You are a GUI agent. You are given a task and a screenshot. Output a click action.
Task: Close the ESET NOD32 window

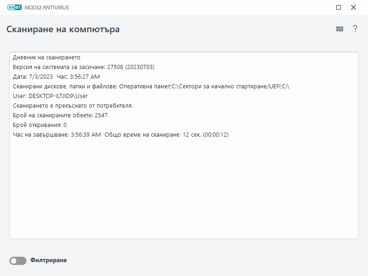353,7
